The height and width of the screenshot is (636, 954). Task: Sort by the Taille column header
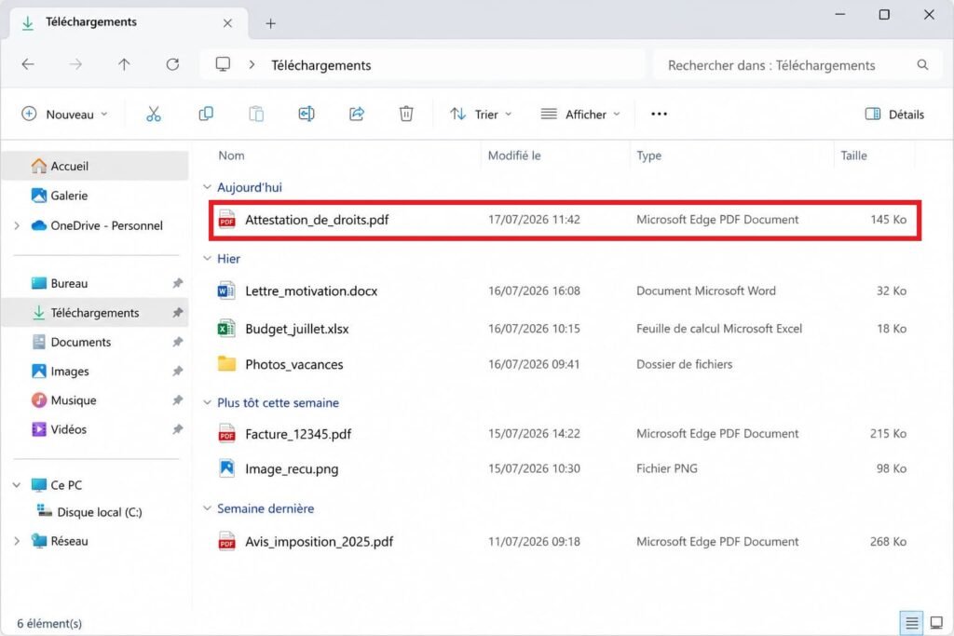tap(853, 156)
